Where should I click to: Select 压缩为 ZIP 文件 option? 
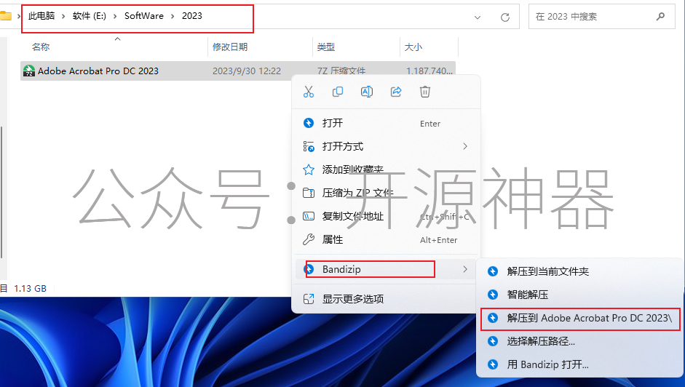[x=386, y=193]
